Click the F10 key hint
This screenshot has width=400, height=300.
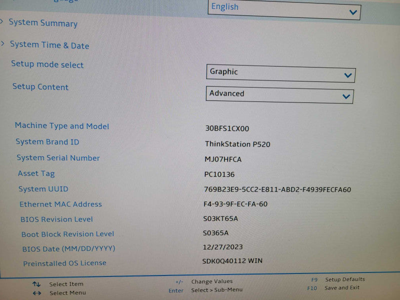click(x=312, y=288)
